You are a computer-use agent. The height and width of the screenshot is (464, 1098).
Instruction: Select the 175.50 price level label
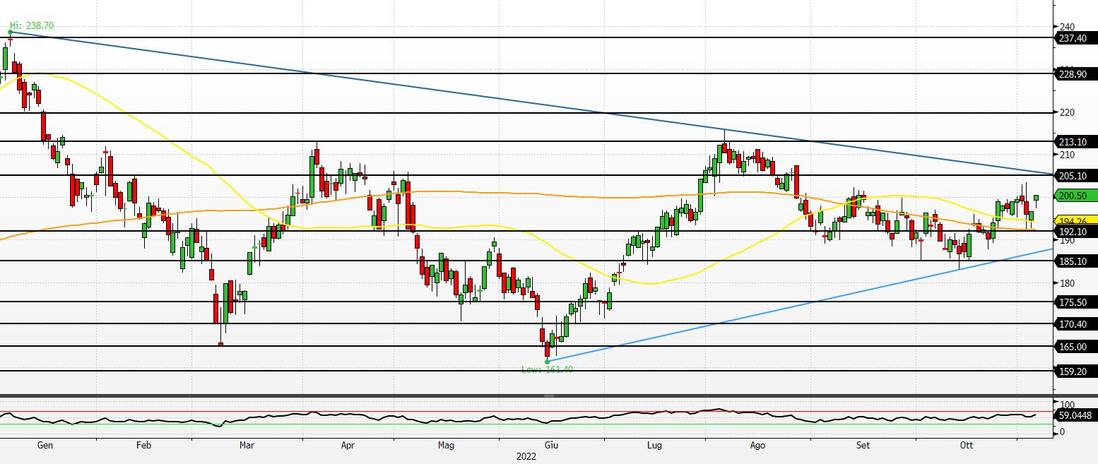pyautogui.click(x=1075, y=302)
